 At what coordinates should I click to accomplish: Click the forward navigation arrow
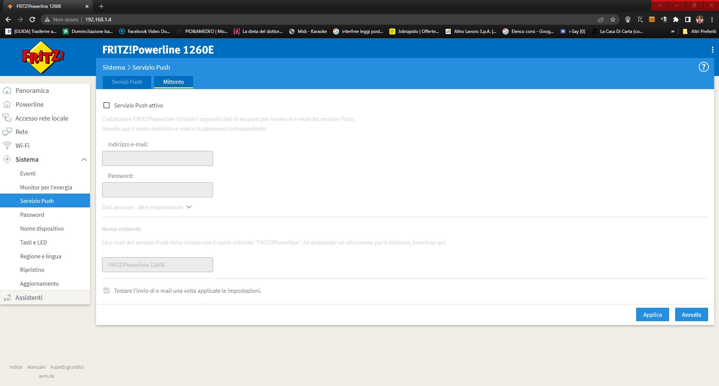pos(20,19)
